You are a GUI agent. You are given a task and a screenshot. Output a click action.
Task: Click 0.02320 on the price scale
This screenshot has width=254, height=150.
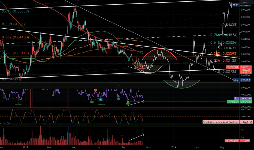tap(245, 88)
